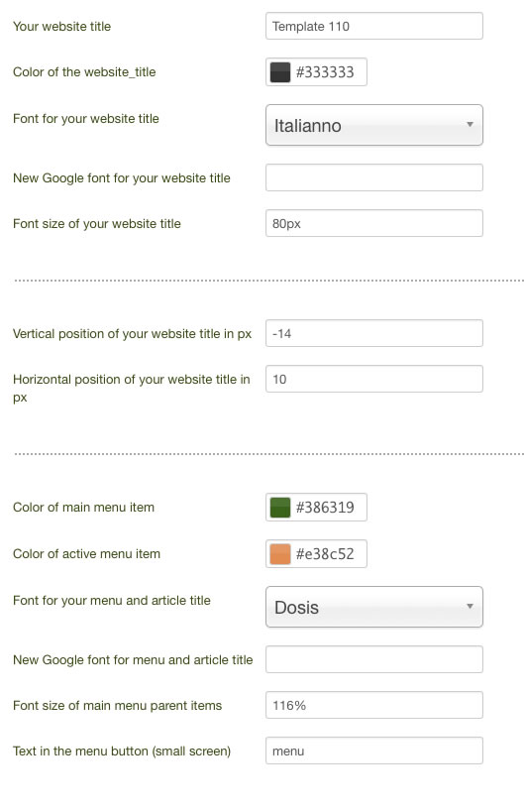Click the menu button text field
Viewport: 524px width, 809px height.
tap(374, 751)
